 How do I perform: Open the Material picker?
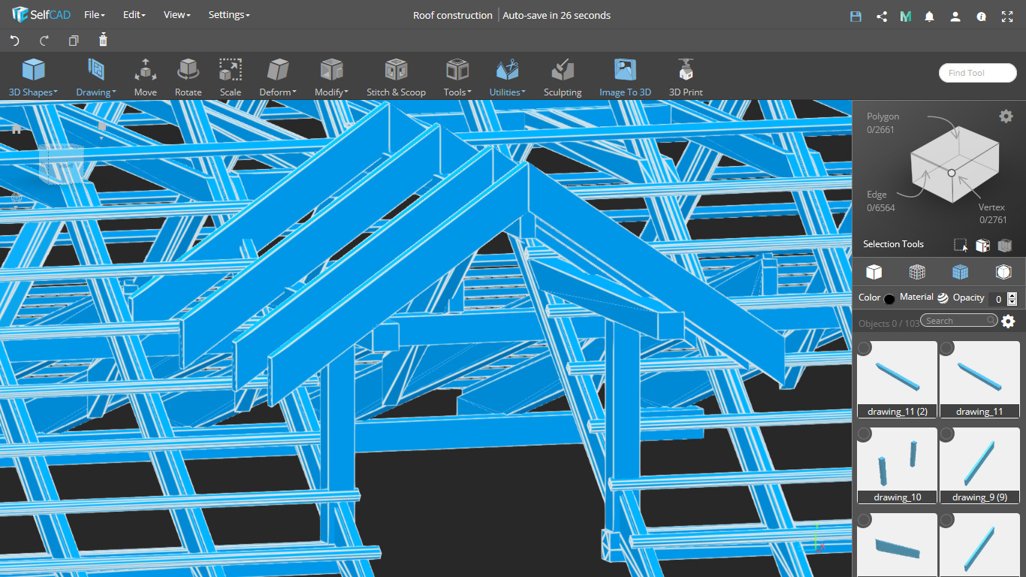943,298
